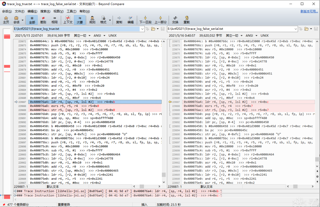320x207 pixels.
Task: Click 新版本可用... link
Action: click(309, 11)
